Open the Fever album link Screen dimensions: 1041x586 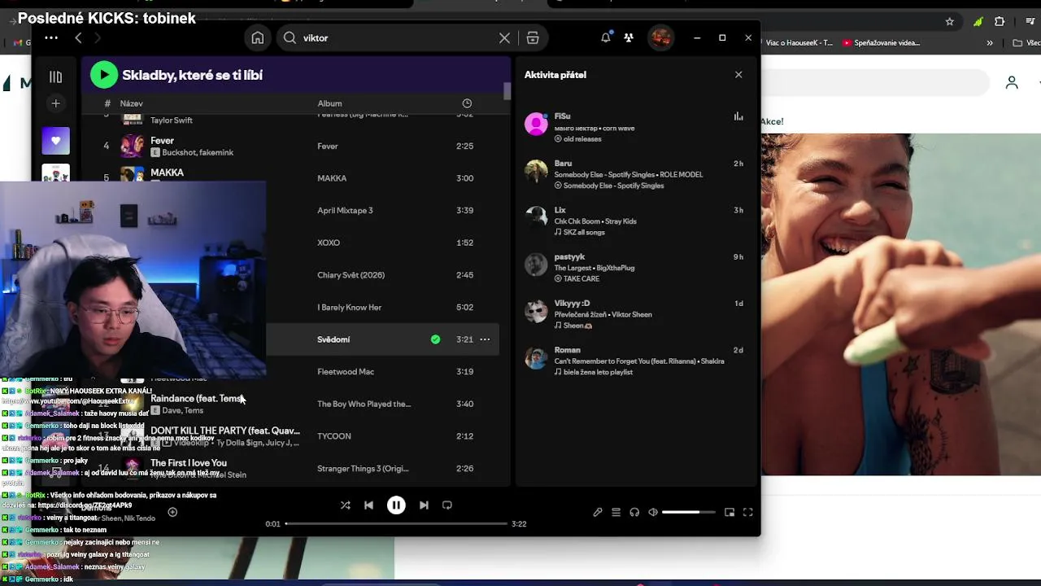pyautogui.click(x=327, y=146)
